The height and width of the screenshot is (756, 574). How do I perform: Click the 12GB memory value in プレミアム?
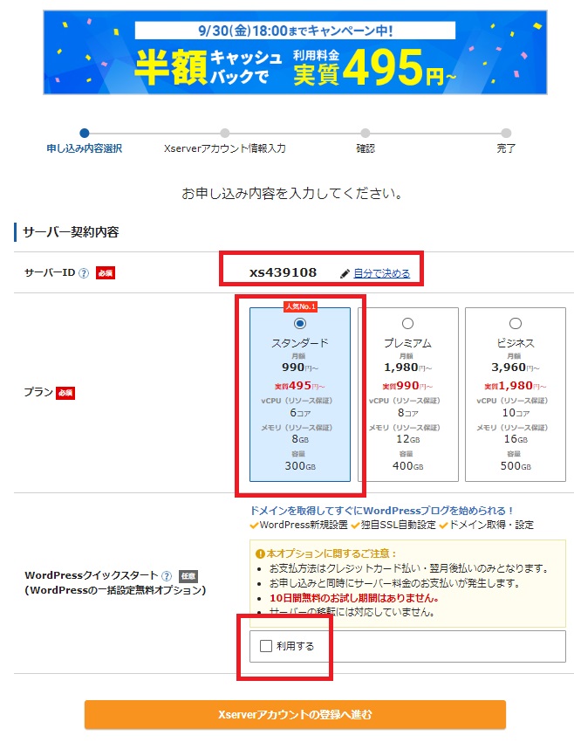click(407, 439)
